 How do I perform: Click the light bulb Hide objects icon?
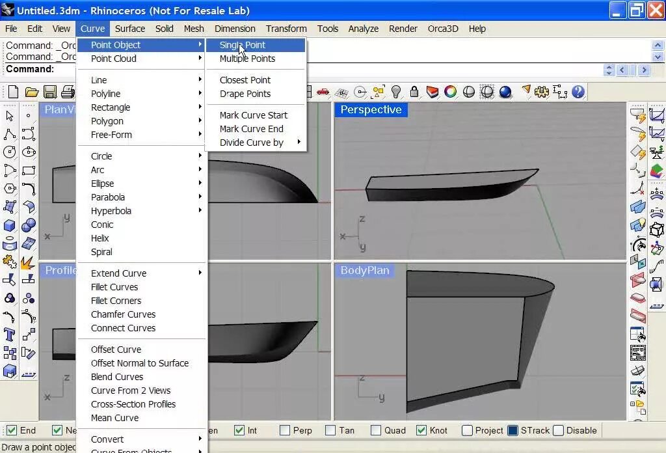396,92
